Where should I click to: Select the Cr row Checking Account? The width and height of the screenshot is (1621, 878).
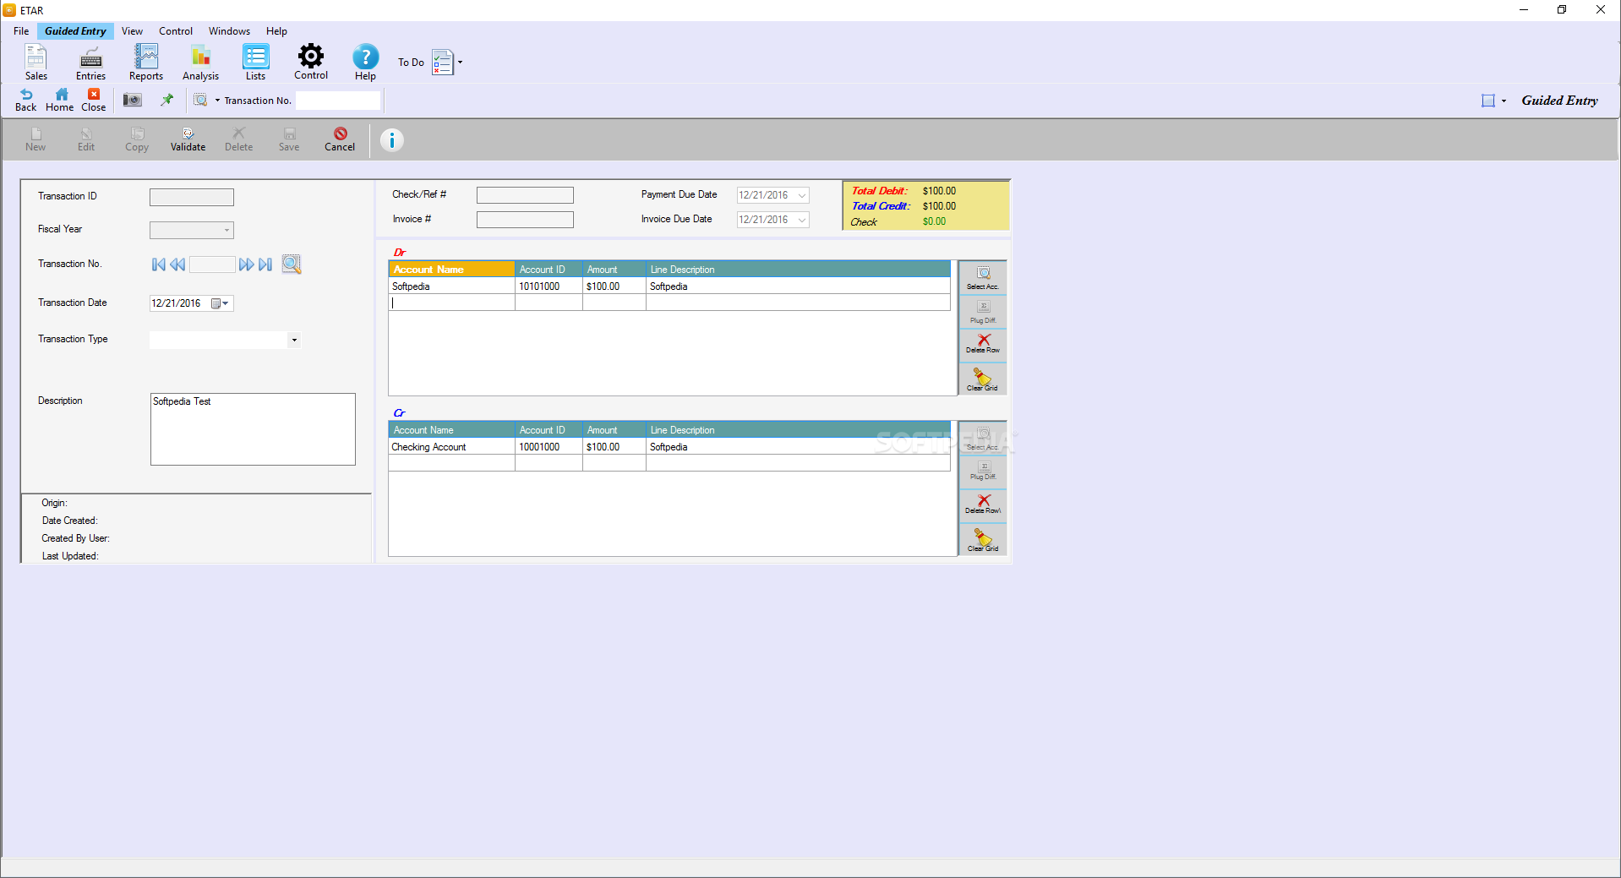point(669,447)
